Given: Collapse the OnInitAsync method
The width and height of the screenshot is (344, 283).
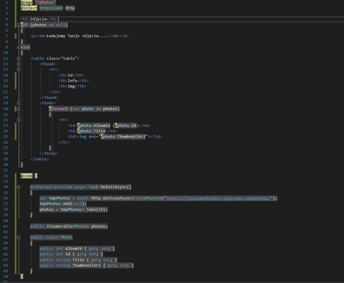Looking at the screenshot, I should coord(19,187).
